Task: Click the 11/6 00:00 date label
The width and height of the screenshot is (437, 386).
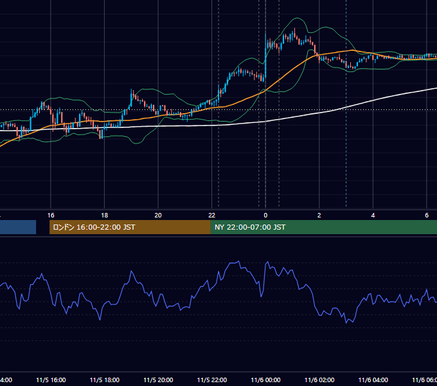Action: (x=265, y=380)
